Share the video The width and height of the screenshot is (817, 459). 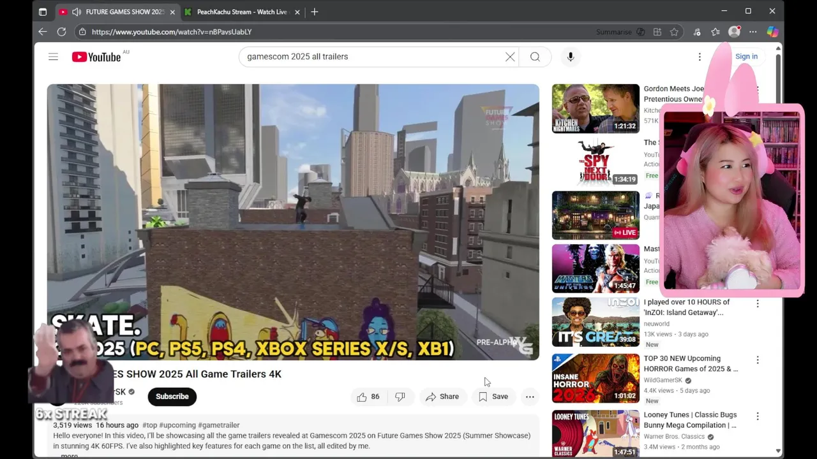point(442,397)
